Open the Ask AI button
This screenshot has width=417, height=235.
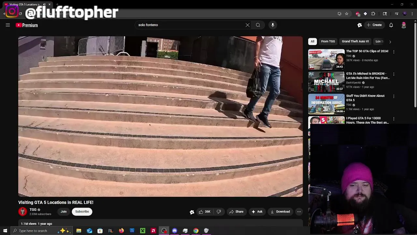click(x=257, y=212)
